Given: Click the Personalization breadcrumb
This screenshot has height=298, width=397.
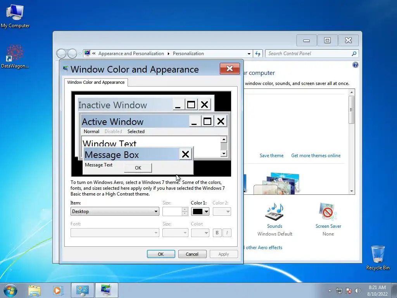Looking at the screenshot, I should coord(188,54).
